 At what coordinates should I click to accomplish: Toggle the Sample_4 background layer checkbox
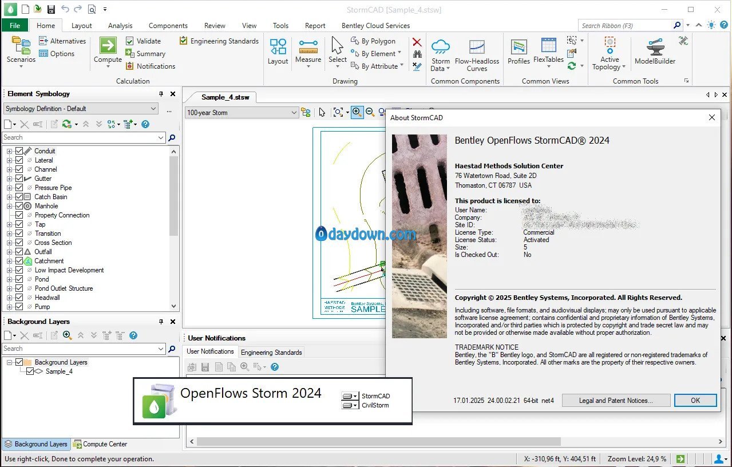(x=30, y=371)
